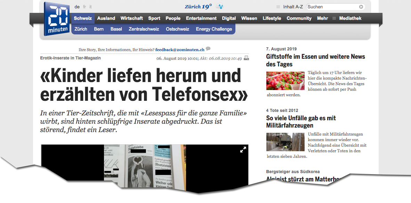411x203 pixels.
Task: Click the main article headline
Action: 144,84
